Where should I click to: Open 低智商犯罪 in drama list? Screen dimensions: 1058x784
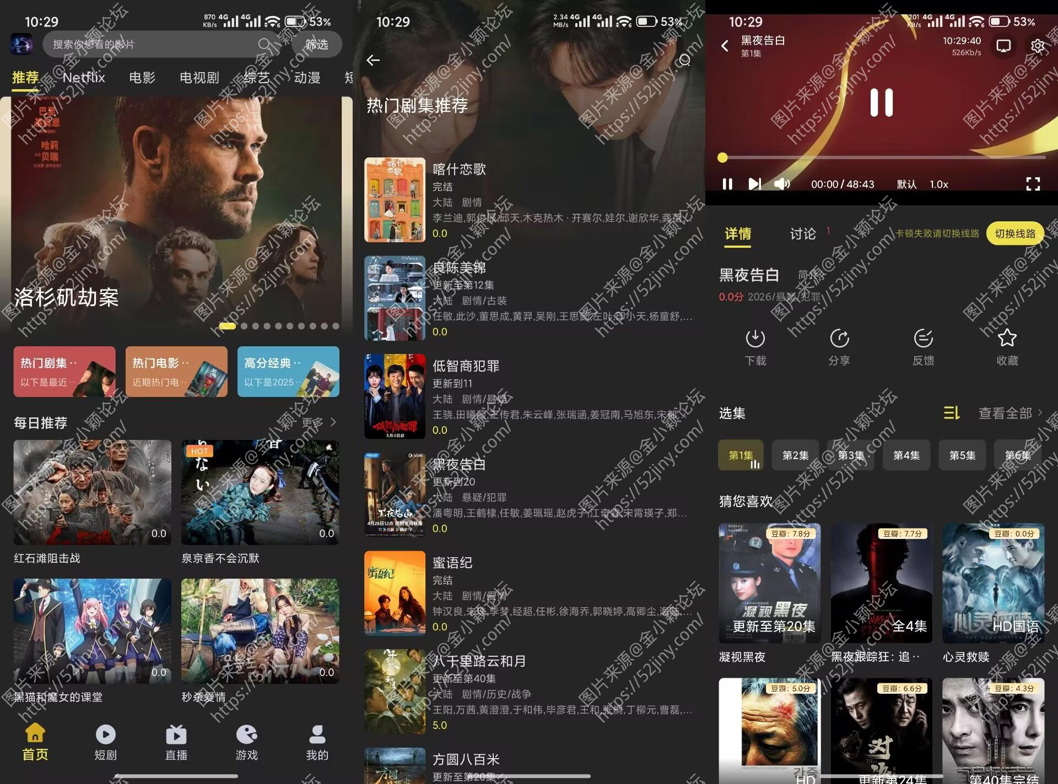point(529,396)
